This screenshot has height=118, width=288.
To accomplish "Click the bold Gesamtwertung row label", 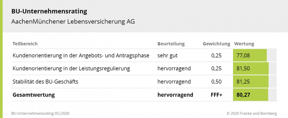I will tap(34, 95).
